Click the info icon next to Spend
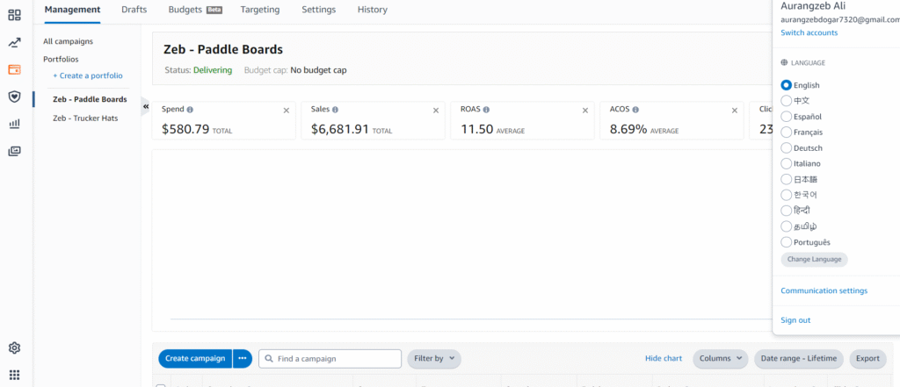Viewport: 900px width, 387px height. [191, 110]
